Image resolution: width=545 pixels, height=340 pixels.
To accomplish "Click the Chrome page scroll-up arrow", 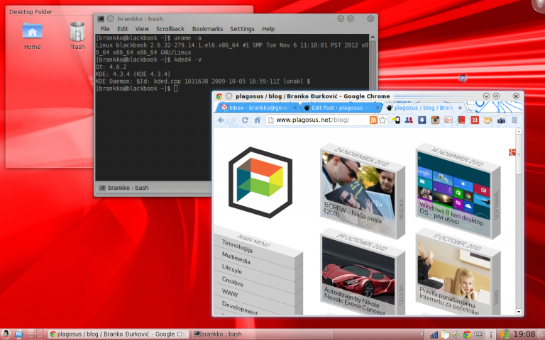I will tap(519, 132).
